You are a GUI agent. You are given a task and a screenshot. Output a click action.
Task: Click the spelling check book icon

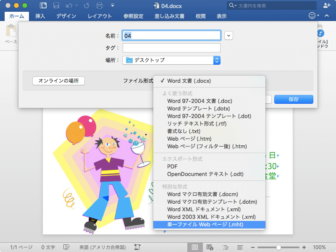tap(66, 247)
